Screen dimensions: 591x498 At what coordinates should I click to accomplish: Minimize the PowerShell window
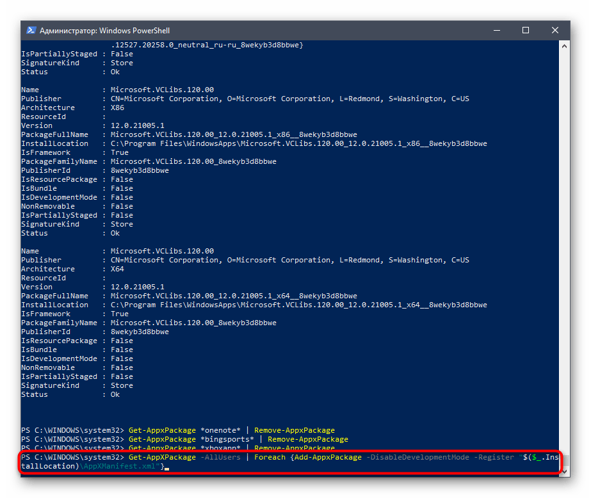[496, 30]
